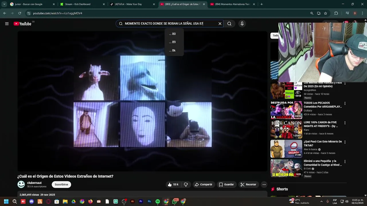Open Adobe Premiere Pro from the taskbar
This screenshot has height=206, width=367.
click(141, 201)
